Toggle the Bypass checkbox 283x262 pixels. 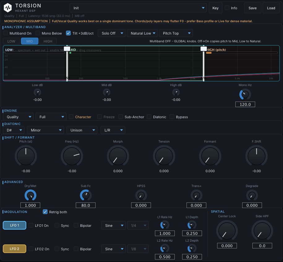(172, 117)
